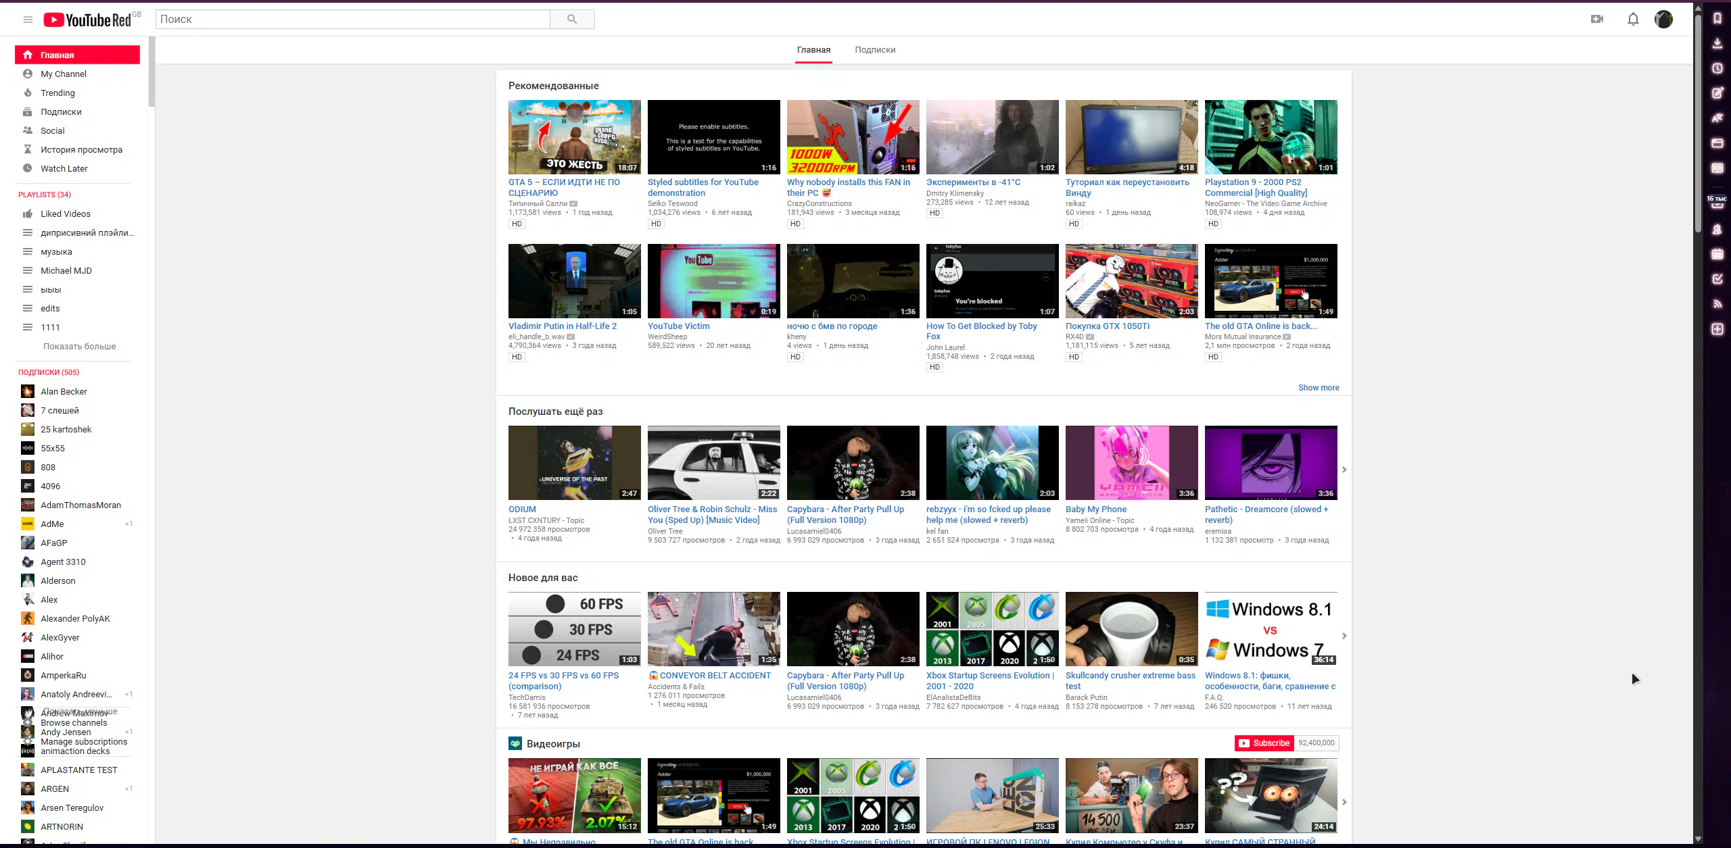This screenshot has width=1731, height=848.
Task: Click the Alan Becker channel avatar
Action: point(28,391)
